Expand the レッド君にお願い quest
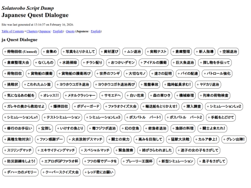251x188 pixels. point(99,172)
